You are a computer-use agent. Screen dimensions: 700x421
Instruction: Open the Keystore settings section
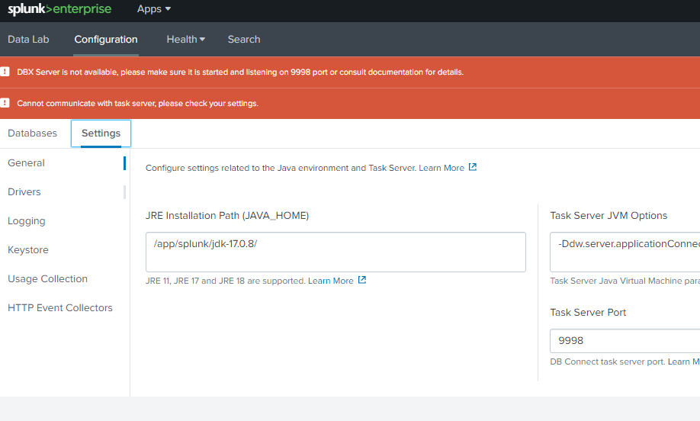click(x=28, y=249)
